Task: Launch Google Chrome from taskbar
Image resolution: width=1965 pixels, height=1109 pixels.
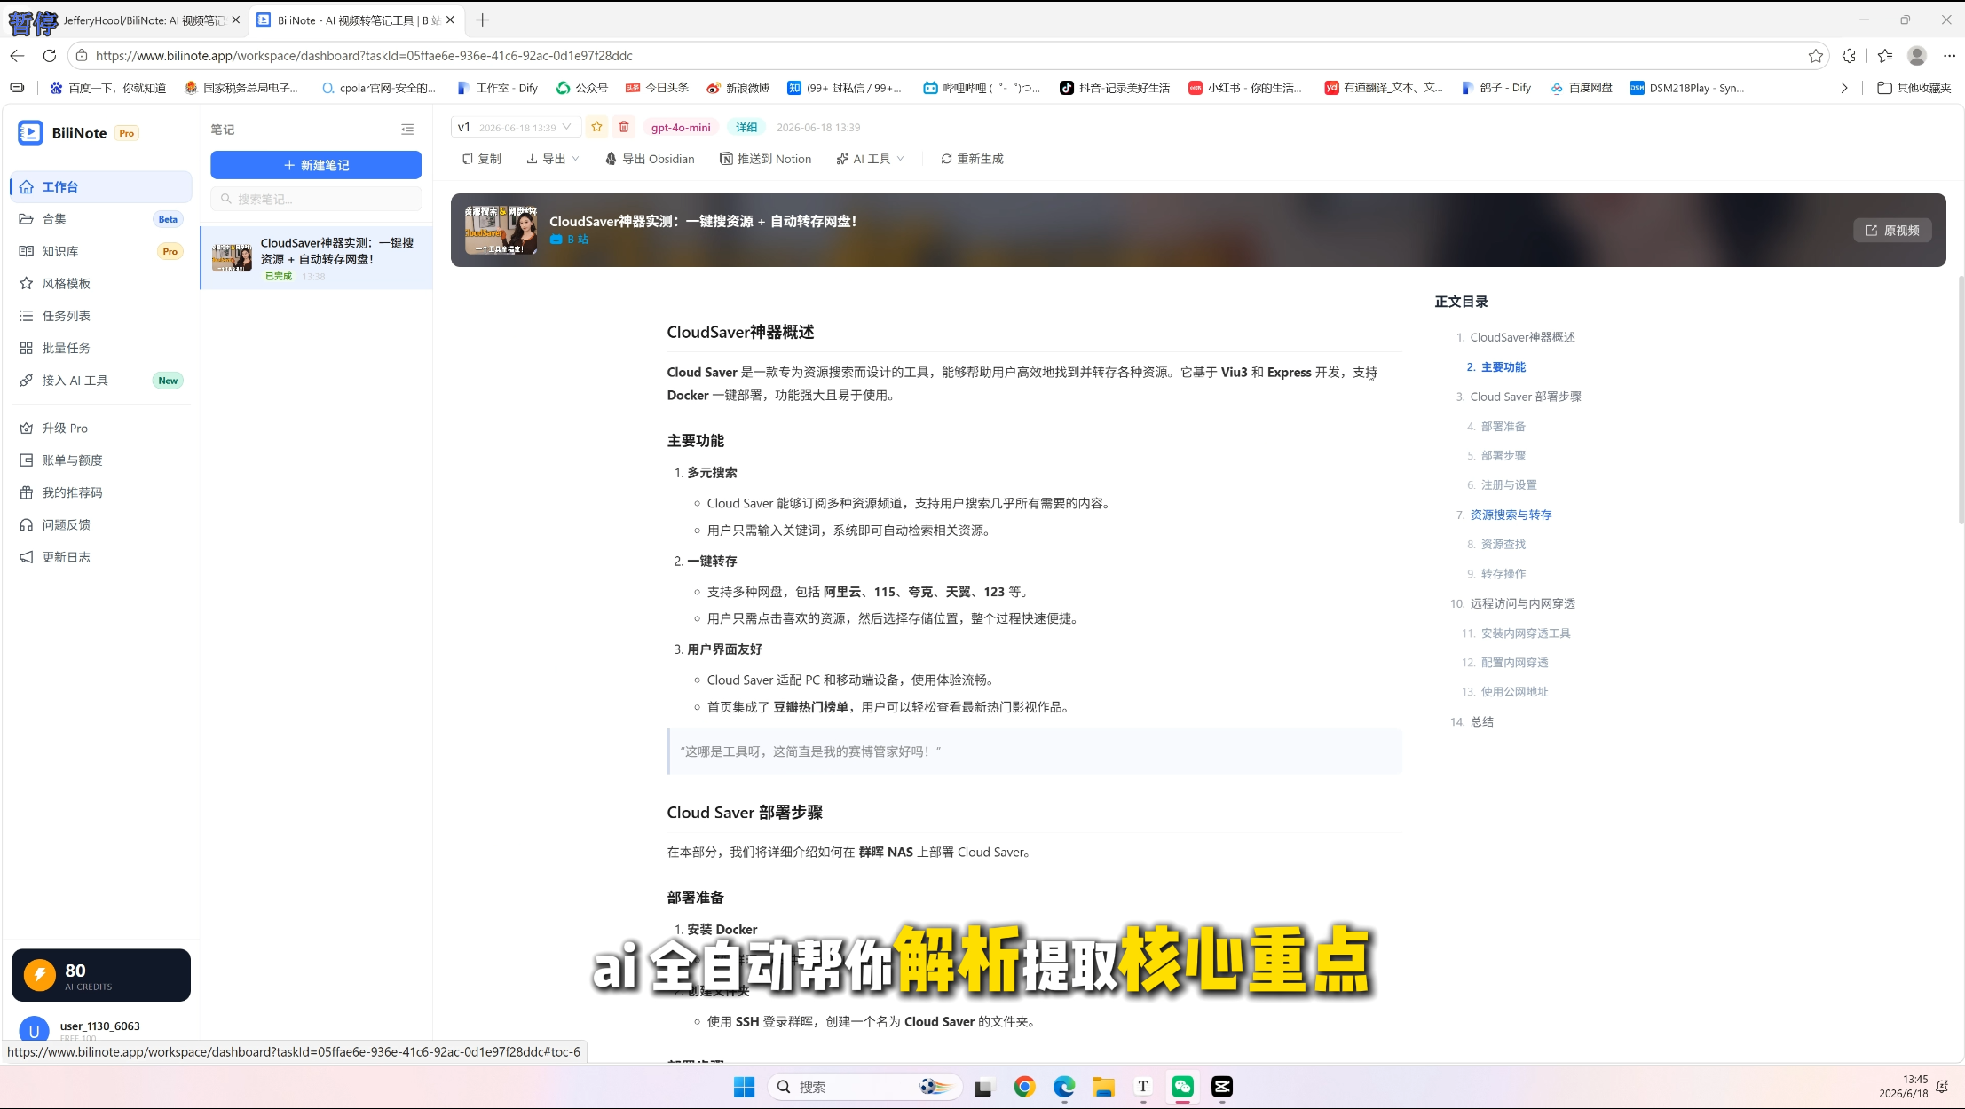Action: pyautogui.click(x=1024, y=1087)
